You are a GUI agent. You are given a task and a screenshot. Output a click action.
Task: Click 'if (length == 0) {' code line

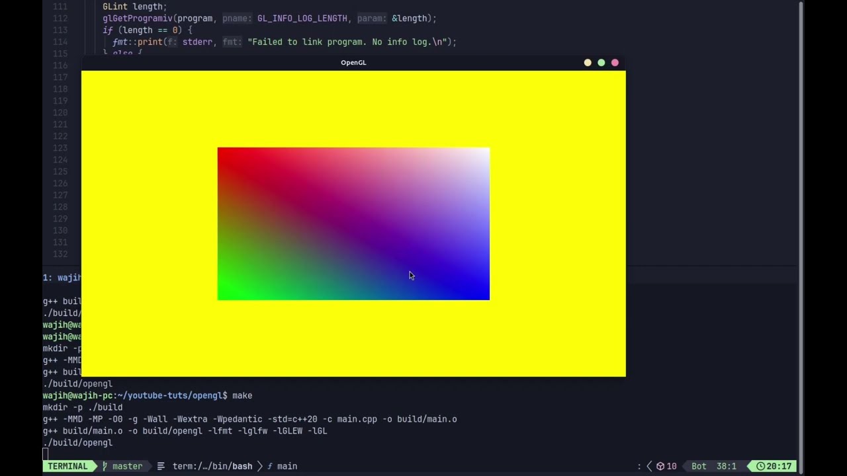pyautogui.click(x=148, y=30)
